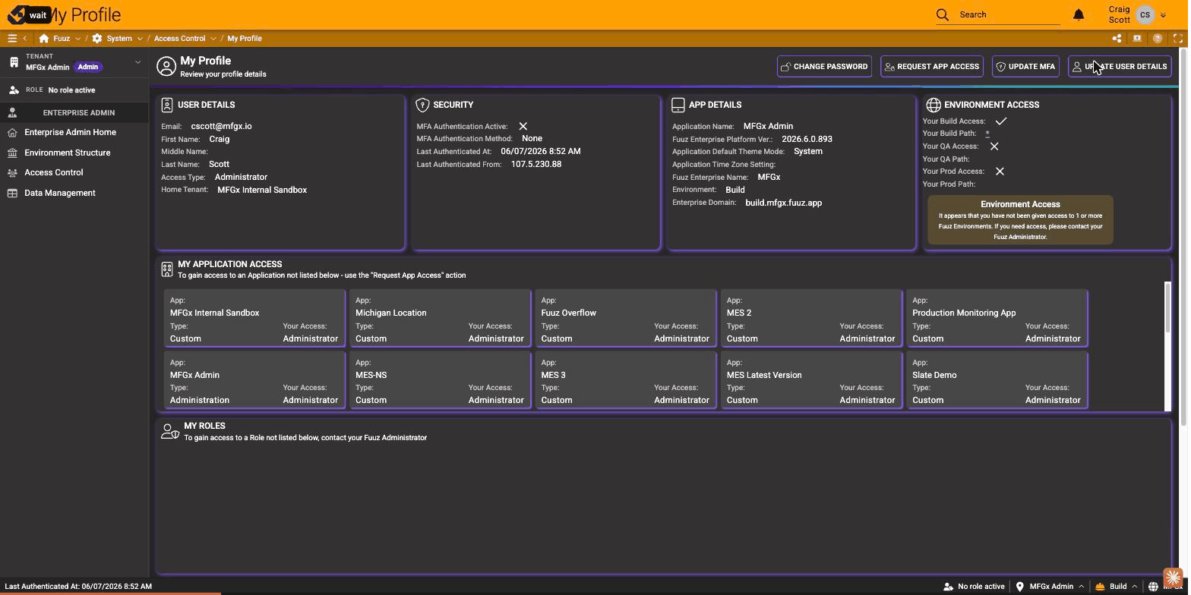Select the Fuuz Overflow app card
The height and width of the screenshot is (595, 1191).
point(625,318)
